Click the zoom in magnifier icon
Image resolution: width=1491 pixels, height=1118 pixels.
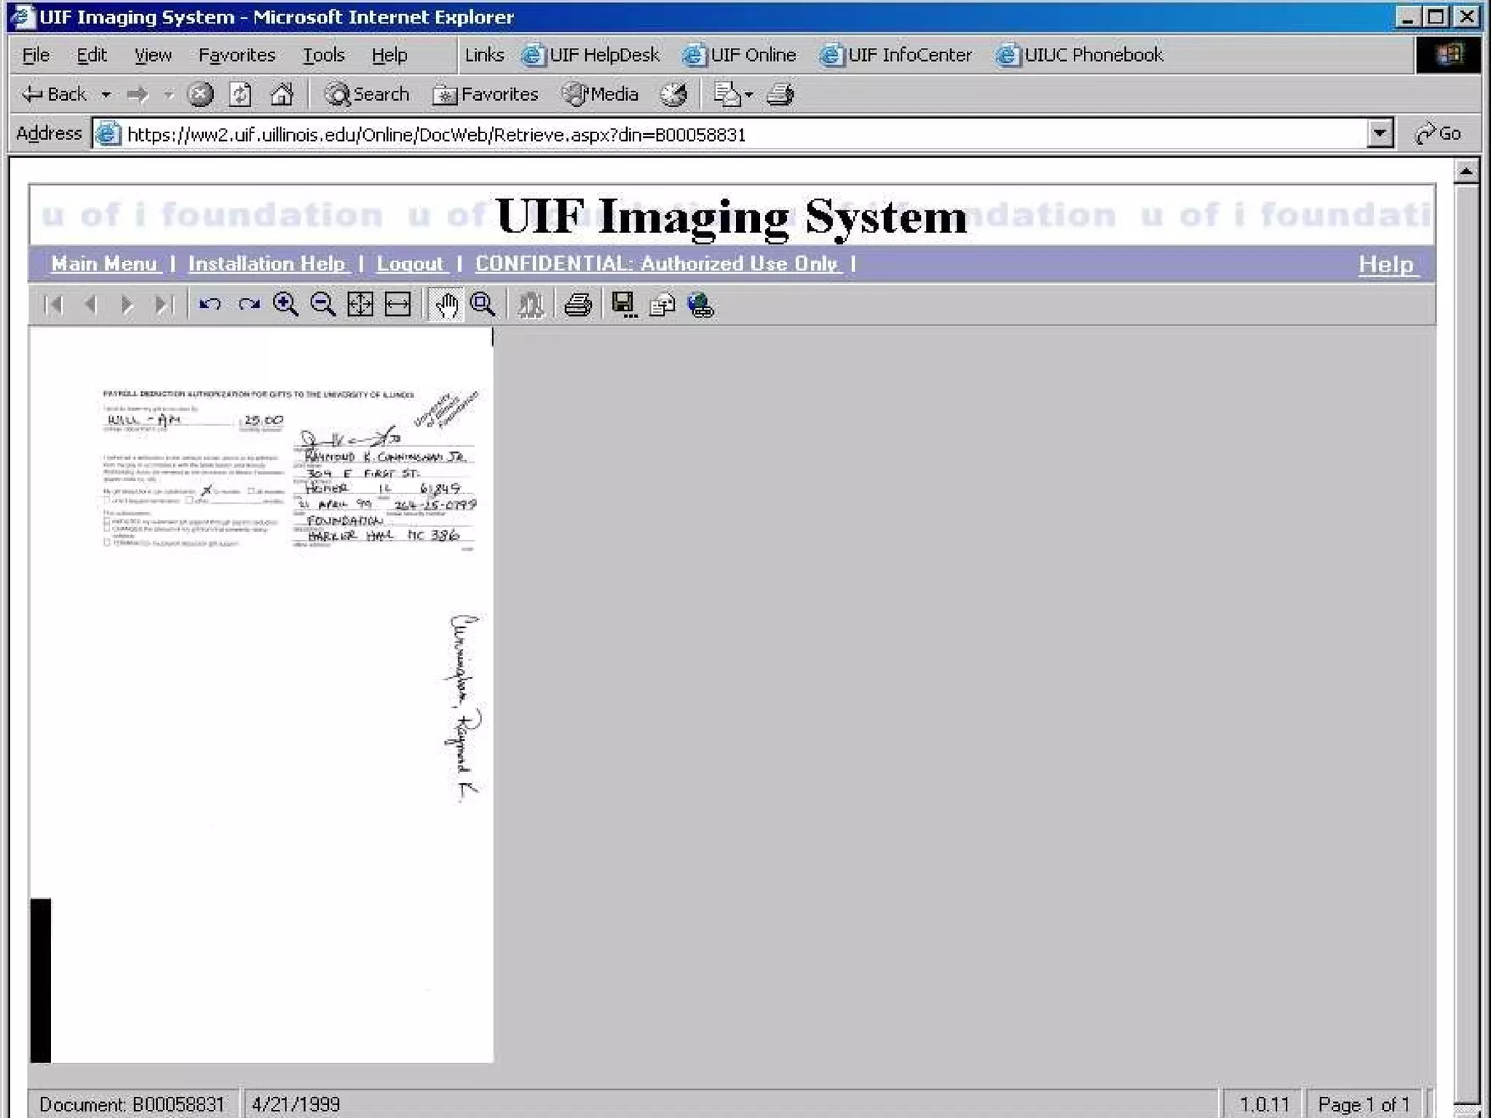pos(285,304)
